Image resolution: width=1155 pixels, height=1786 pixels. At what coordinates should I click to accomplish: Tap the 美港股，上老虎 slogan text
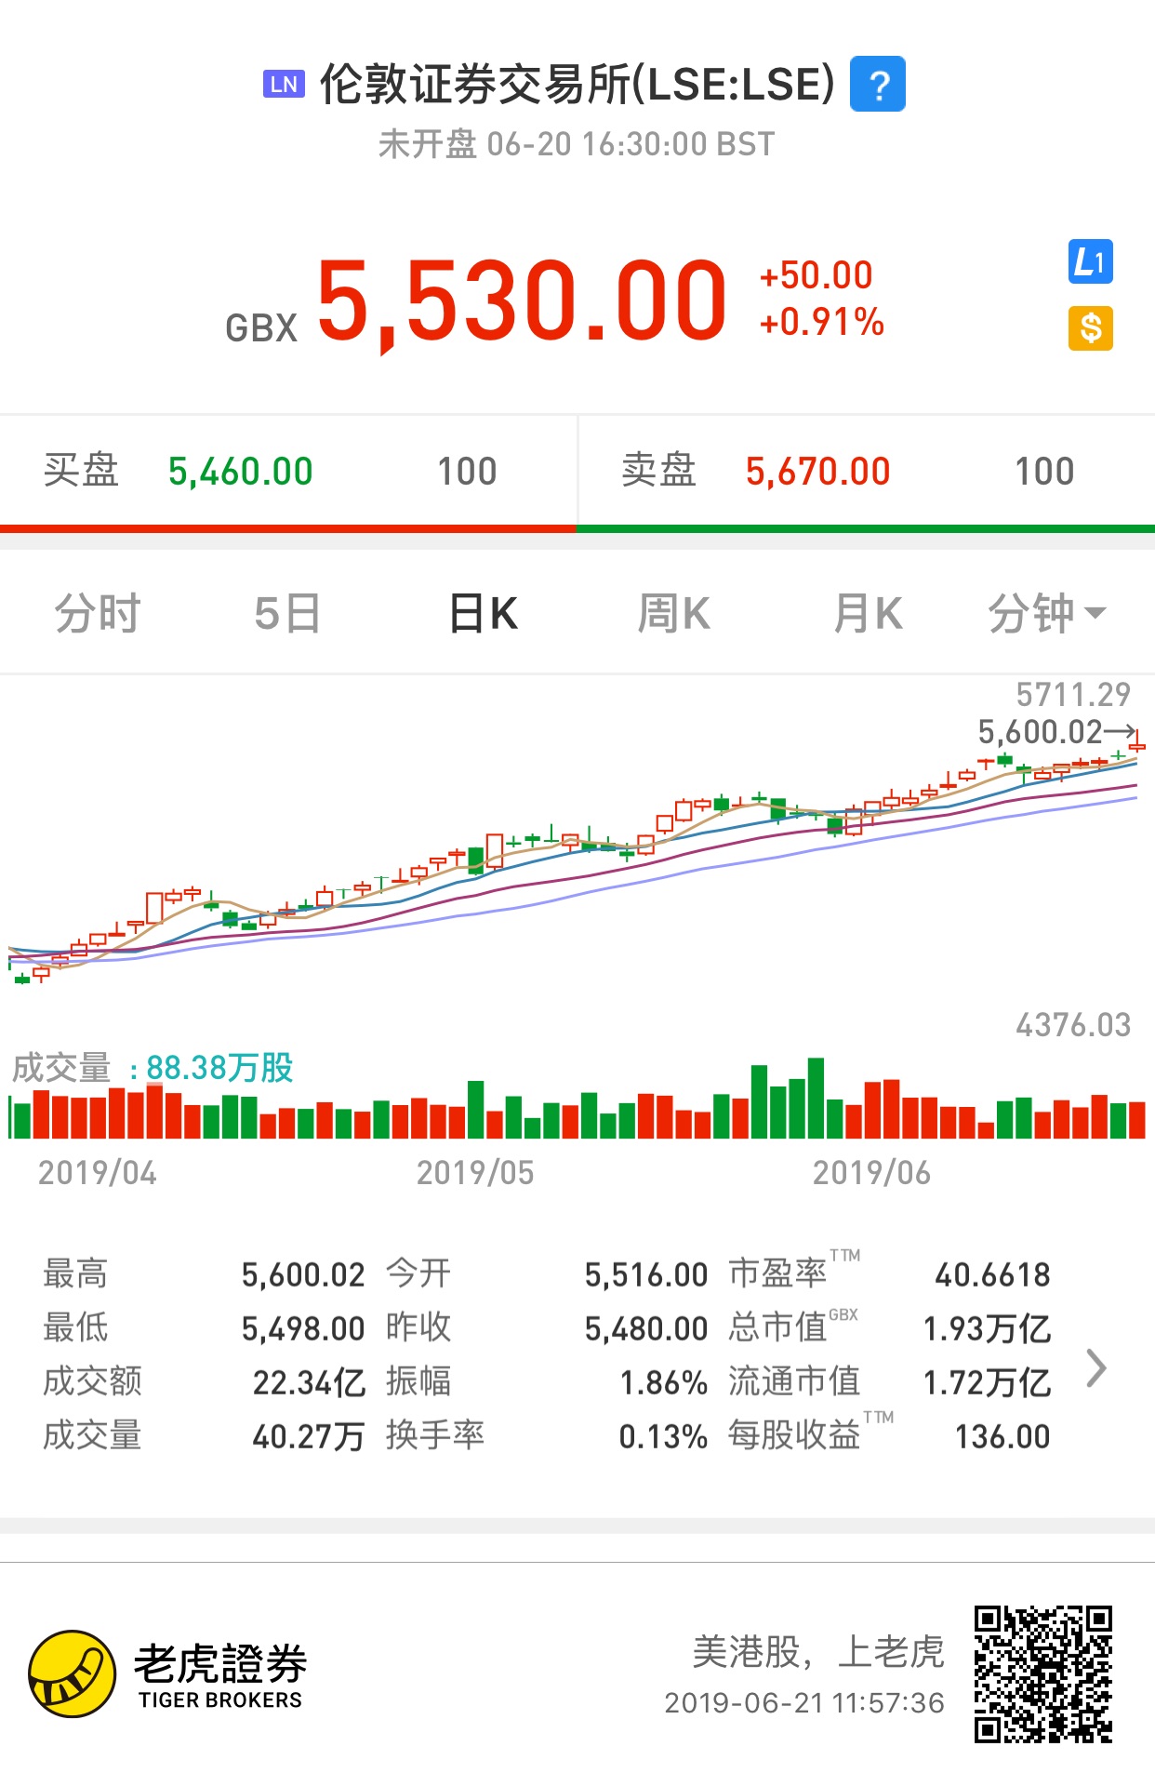click(818, 1651)
